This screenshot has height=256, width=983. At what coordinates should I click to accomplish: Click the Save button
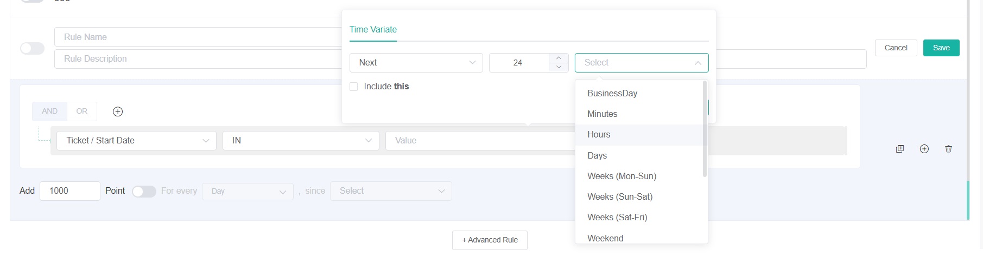click(941, 48)
